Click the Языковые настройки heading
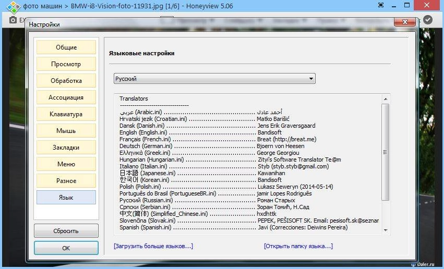This screenshot has width=444, height=269. tap(141, 53)
